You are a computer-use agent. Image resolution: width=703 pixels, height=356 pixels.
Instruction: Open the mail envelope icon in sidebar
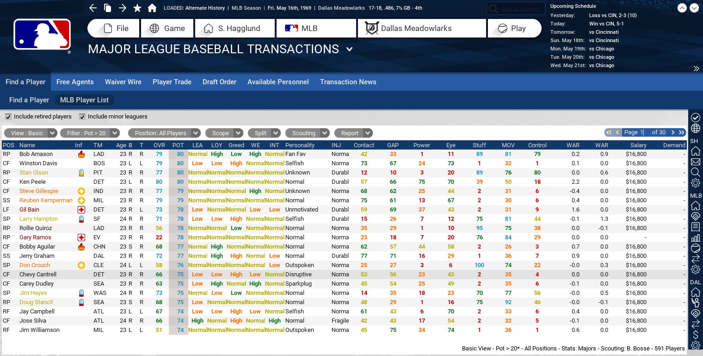696,162
